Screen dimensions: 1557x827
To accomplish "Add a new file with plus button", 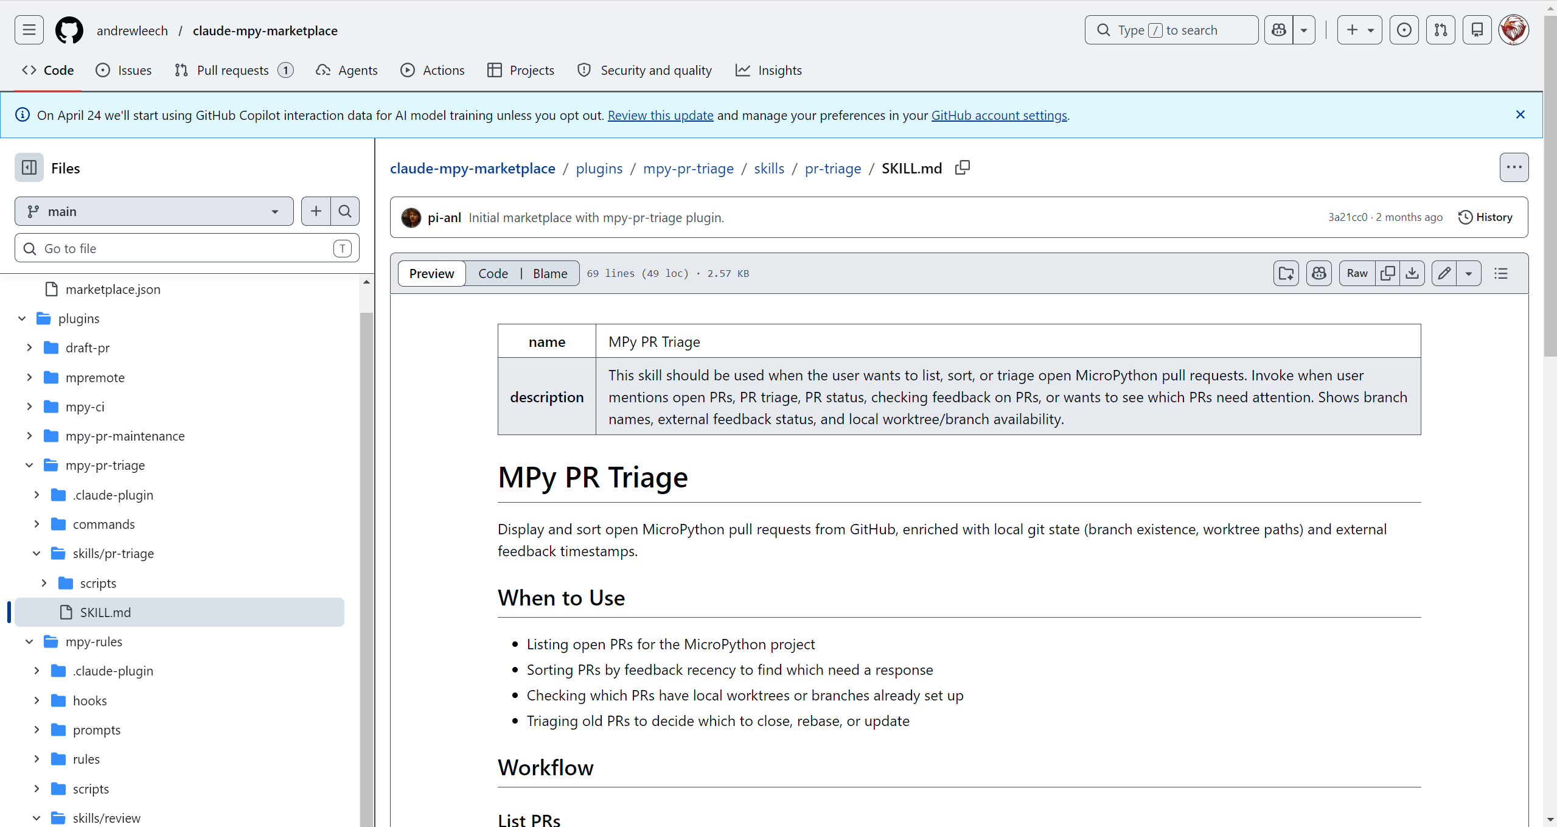I will pos(316,211).
